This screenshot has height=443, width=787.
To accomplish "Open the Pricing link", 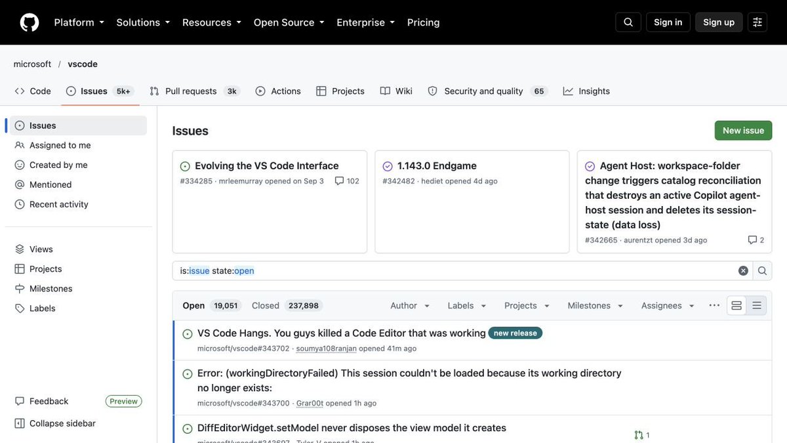I will pos(424,22).
